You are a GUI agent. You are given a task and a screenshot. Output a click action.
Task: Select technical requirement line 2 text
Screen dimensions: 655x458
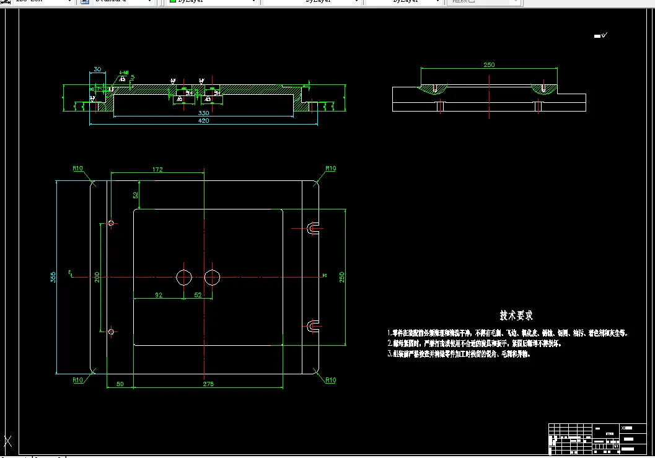pyautogui.click(x=474, y=343)
